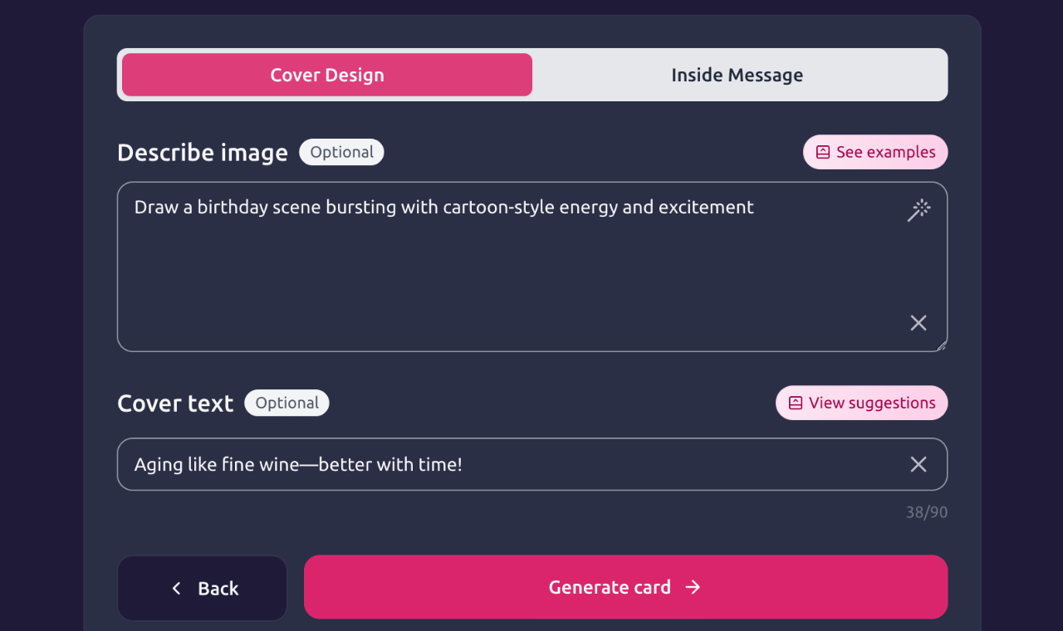Select the Cover Design tab

pyautogui.click(x=326, y=74)
